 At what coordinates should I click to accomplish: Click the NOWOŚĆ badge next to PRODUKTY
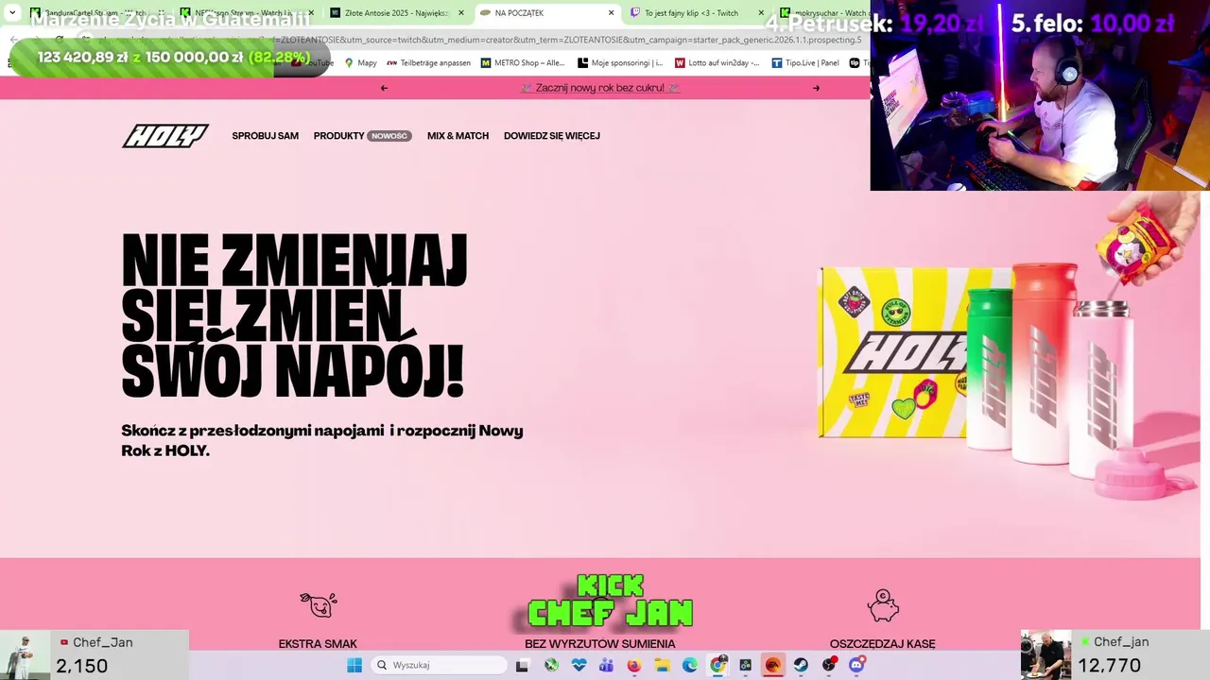(389, 136)
